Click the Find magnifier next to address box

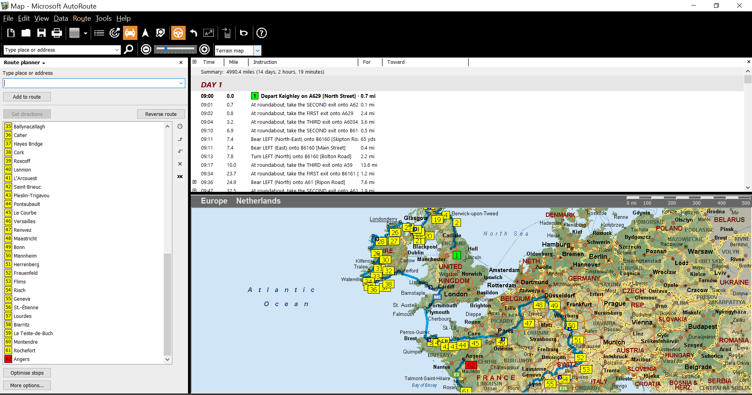tap(128, 49)
